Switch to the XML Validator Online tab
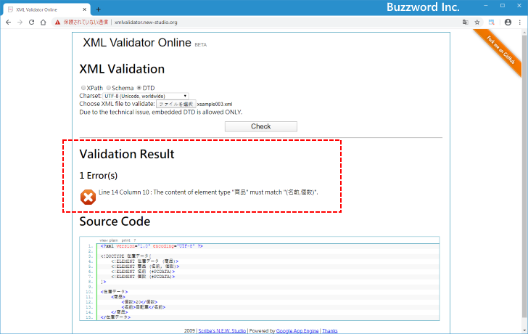This screenshot has height=334, width=528. pos(45,9)
